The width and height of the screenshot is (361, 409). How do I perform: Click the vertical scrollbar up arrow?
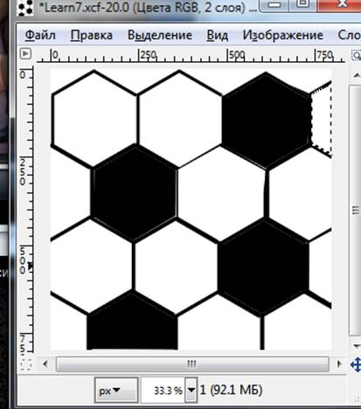356,76
